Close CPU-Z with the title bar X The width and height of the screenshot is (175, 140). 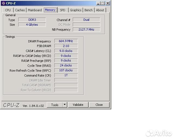(108, 3)
